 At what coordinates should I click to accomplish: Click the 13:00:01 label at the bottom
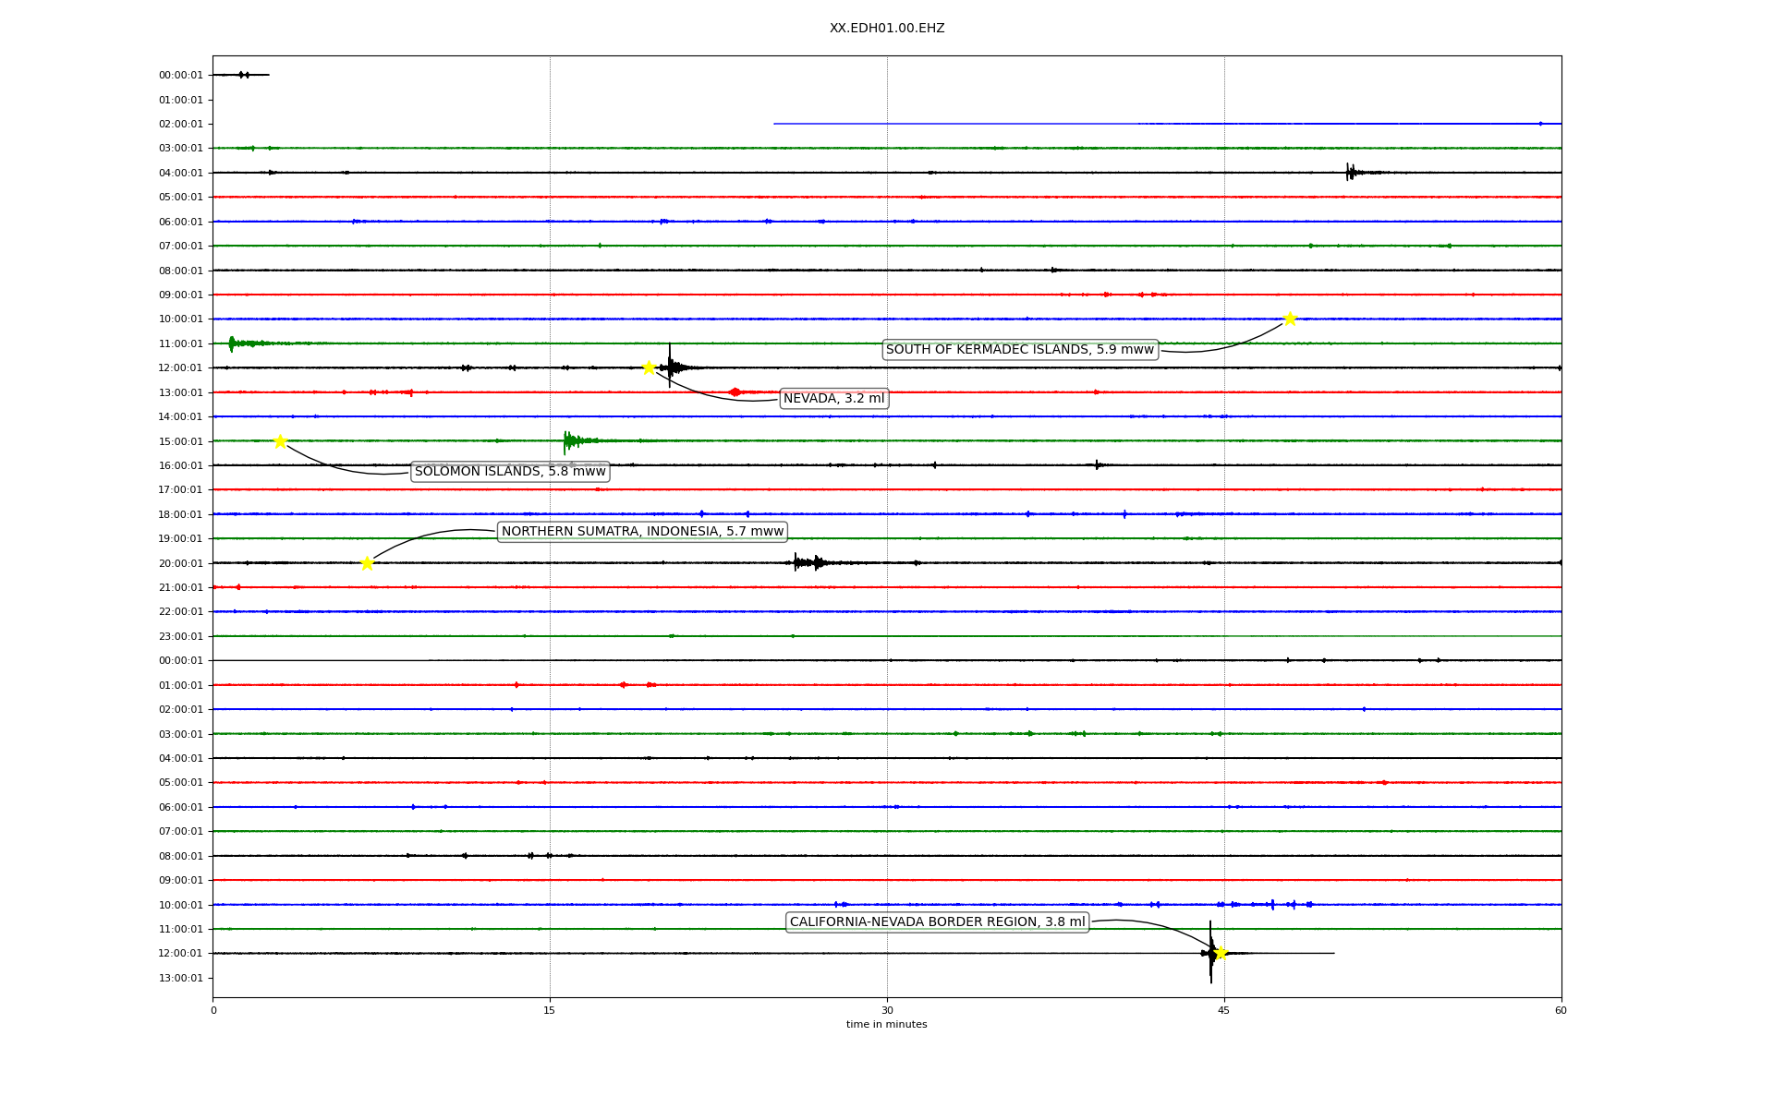[x=180, y=978]
